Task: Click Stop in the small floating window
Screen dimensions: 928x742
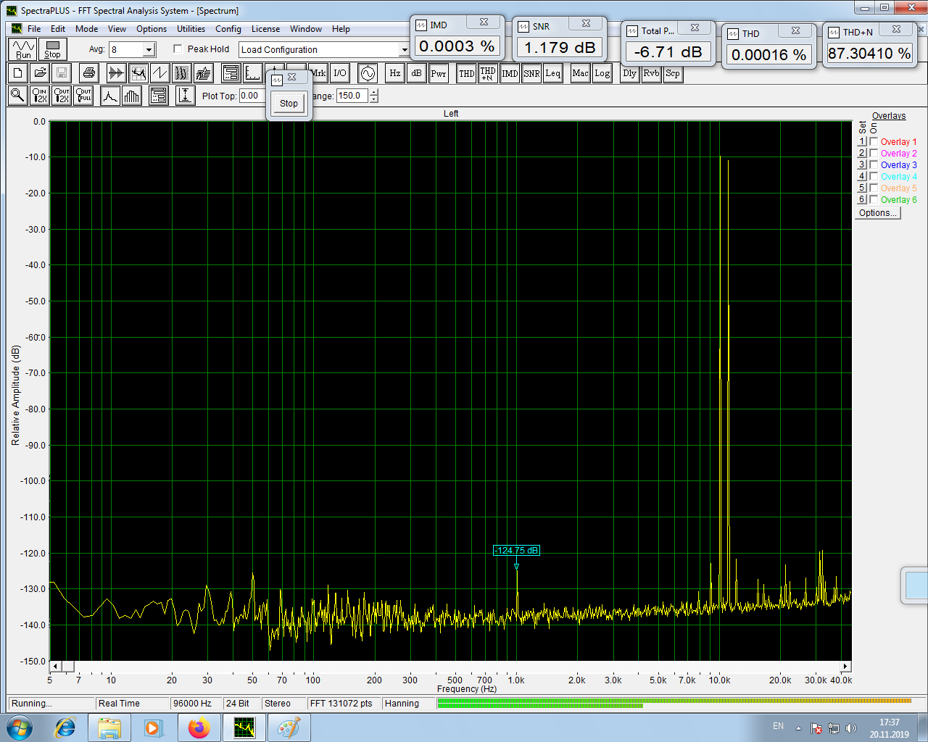Action: [x=289, y=104]
